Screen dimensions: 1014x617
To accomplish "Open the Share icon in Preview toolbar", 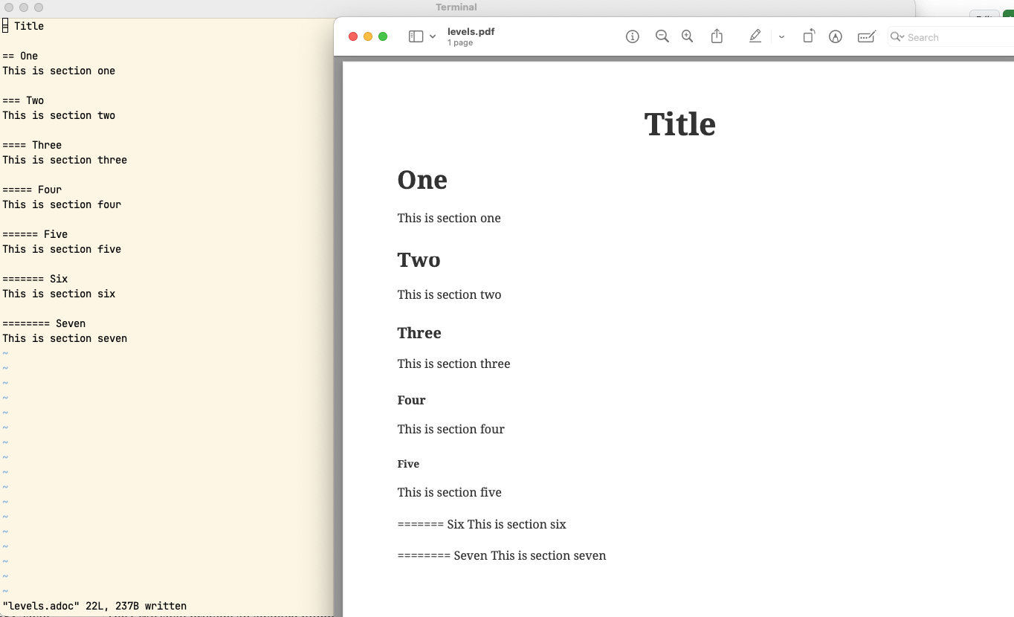I will coord(717,36).
